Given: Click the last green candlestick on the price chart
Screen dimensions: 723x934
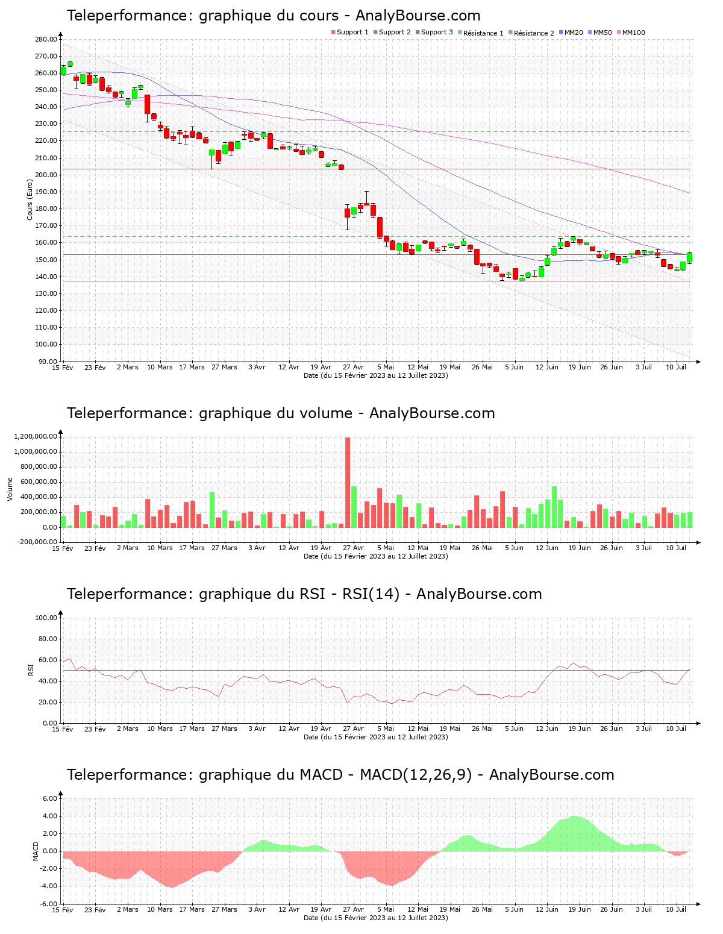Looking at the screenshot, I should coord(689,258).
